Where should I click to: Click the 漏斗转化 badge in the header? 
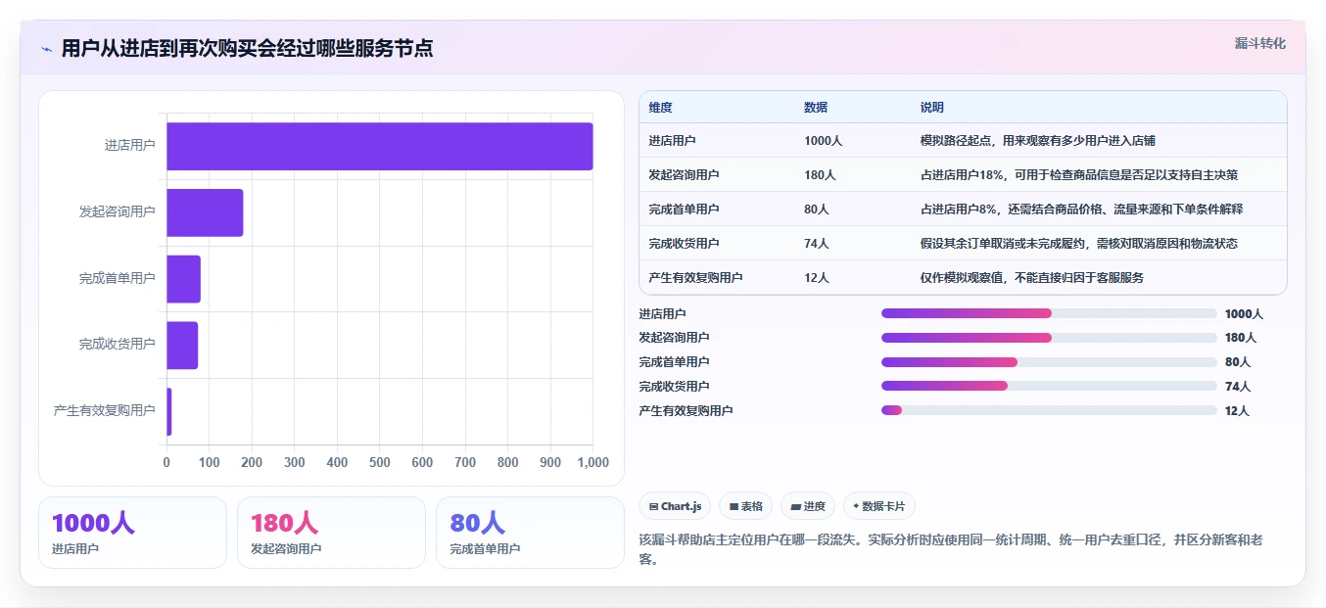[x=1259, y=44]
